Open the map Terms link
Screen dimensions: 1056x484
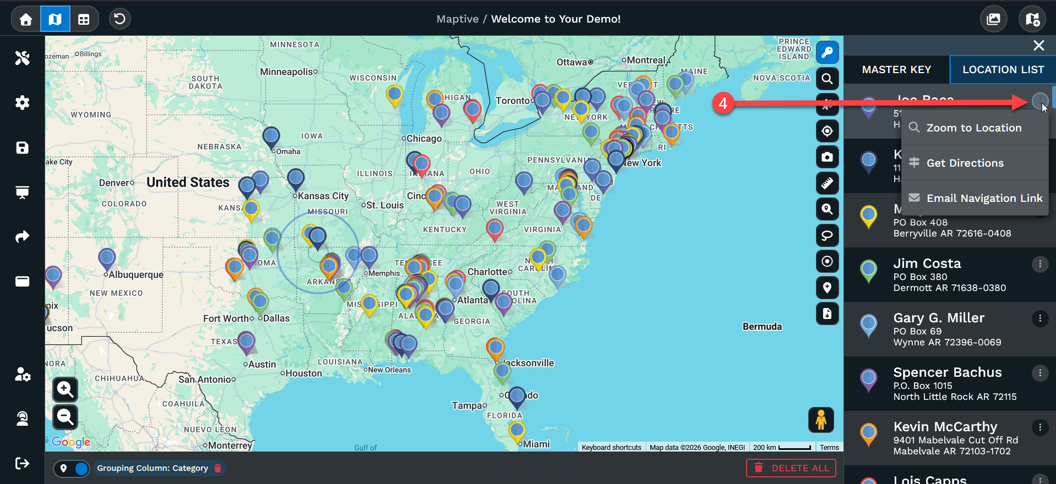tap(829, 448)
